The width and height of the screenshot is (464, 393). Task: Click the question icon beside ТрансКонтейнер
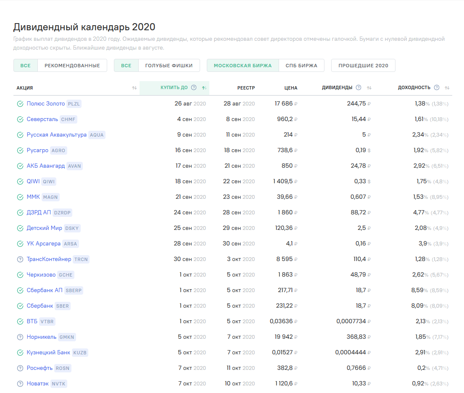20,259
